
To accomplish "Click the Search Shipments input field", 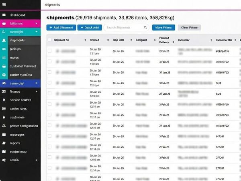I will (x=124, y=28).
